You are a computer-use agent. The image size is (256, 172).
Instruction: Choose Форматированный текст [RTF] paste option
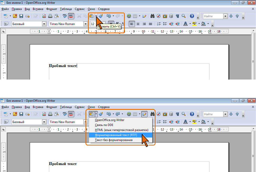(120, 135)
